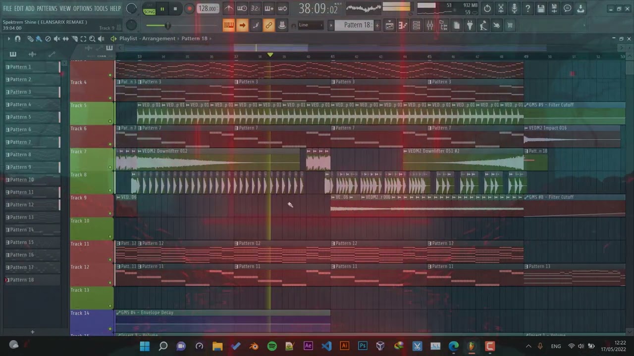The width and height of the screenshot is (634, 356).
Task: Select the Draw pencil tool
Action: [30, 39]
